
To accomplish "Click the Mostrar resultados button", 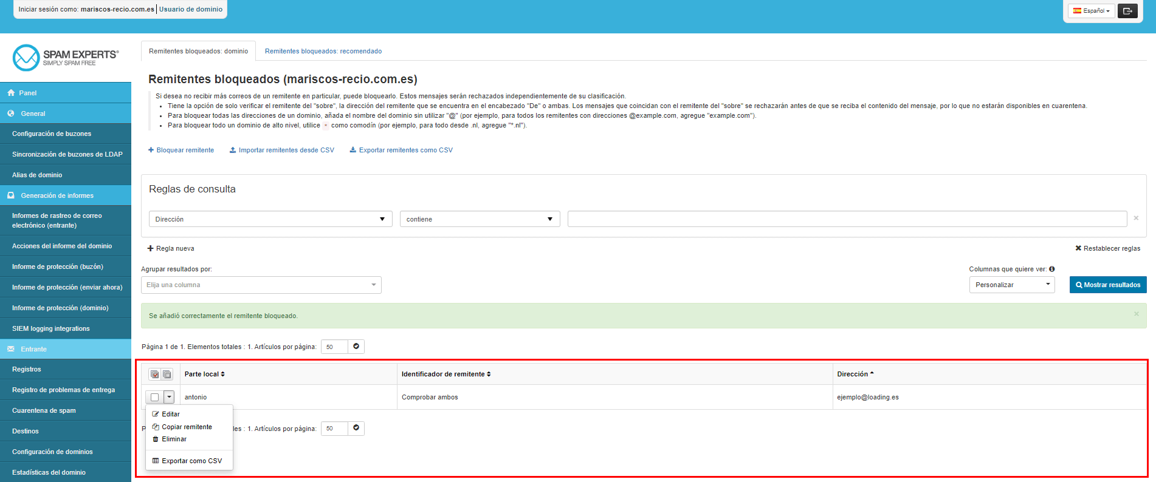I will pos(1107,285).
